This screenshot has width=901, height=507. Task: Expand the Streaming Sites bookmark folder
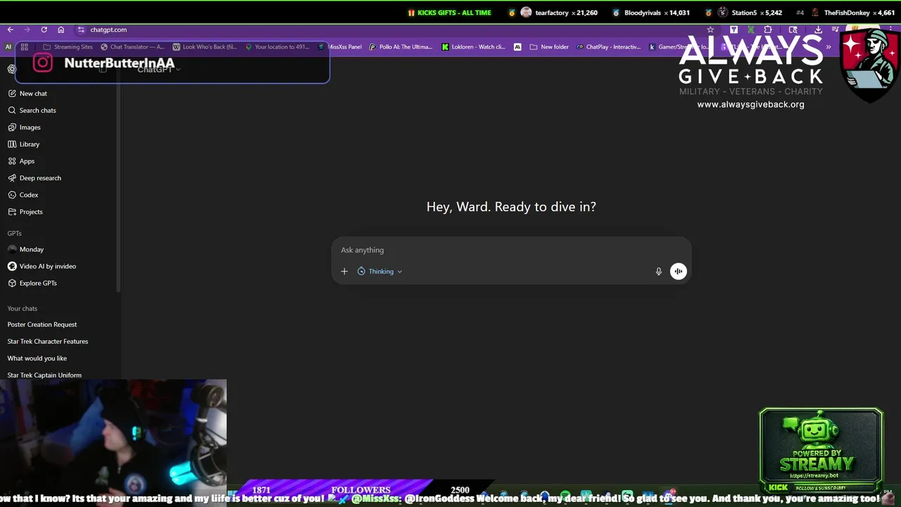click(x=68, y=47)
